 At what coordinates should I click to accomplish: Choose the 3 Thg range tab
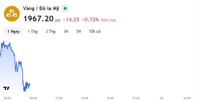coord(51,31)
